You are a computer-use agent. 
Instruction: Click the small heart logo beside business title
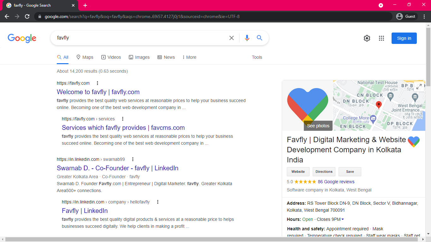414,142
